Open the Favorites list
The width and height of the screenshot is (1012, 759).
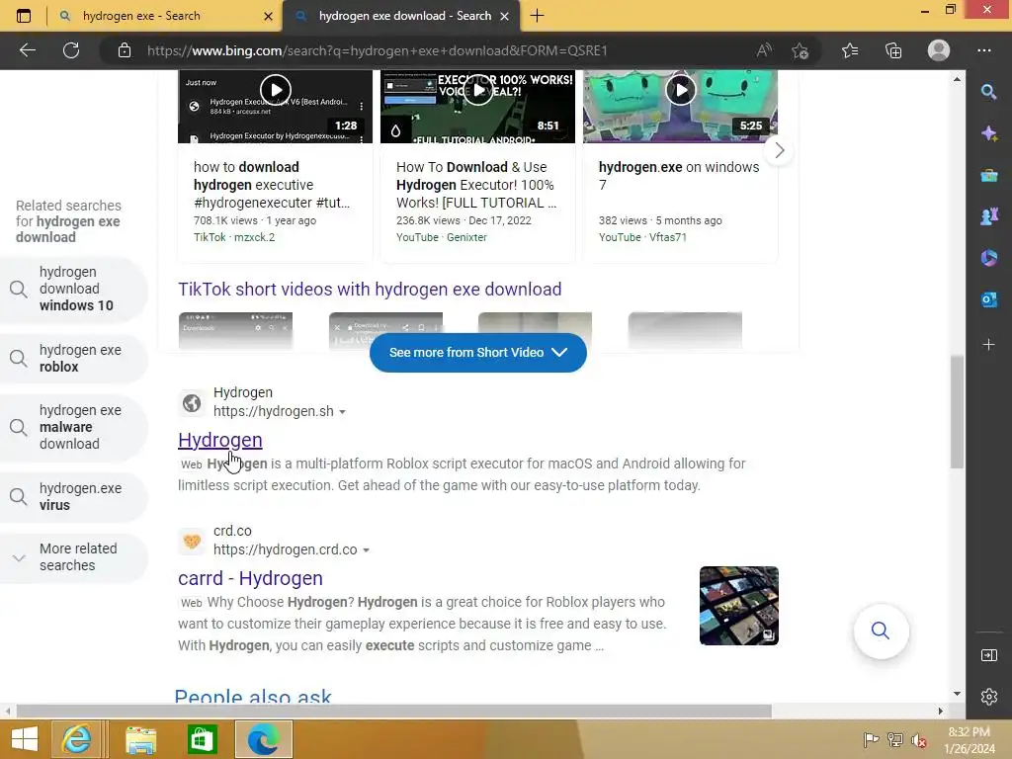point(850,50)
